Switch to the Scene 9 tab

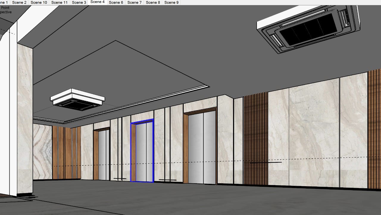[x=171, y=2]
